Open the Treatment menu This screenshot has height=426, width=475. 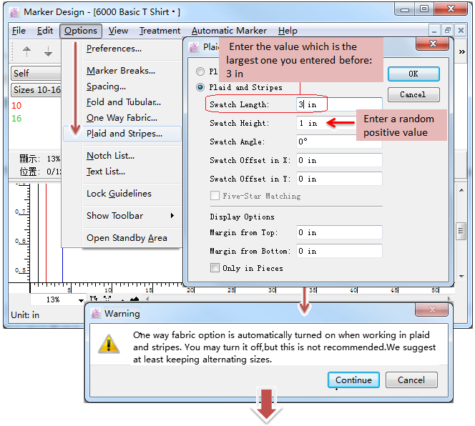coord(160,31)
